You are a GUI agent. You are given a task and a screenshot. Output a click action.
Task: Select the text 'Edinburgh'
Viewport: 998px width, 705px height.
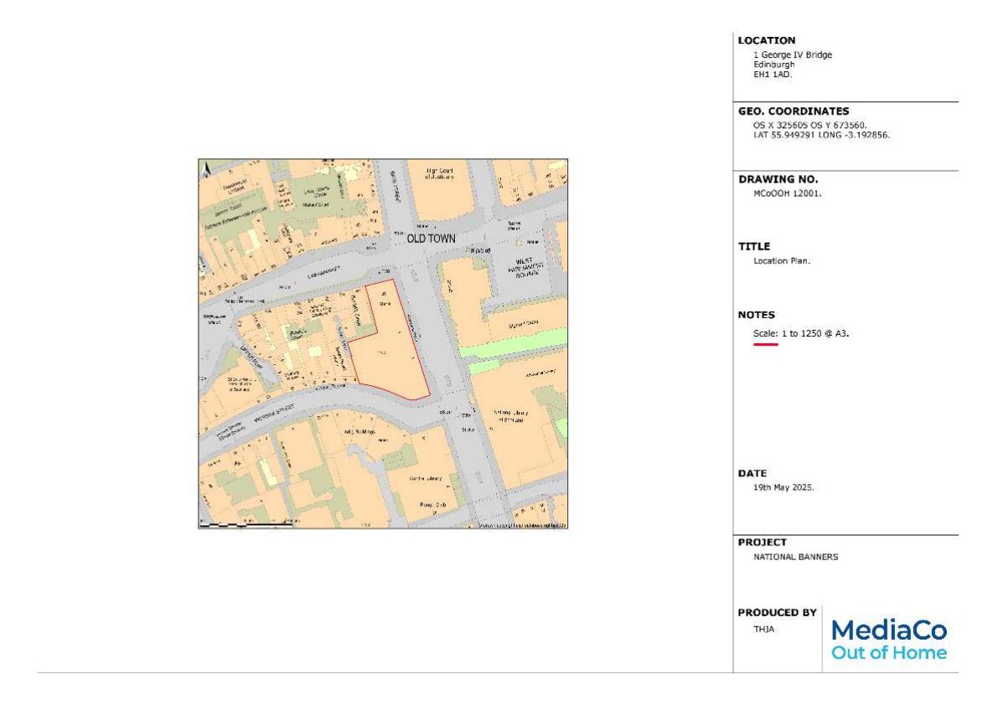click(774, 64)
